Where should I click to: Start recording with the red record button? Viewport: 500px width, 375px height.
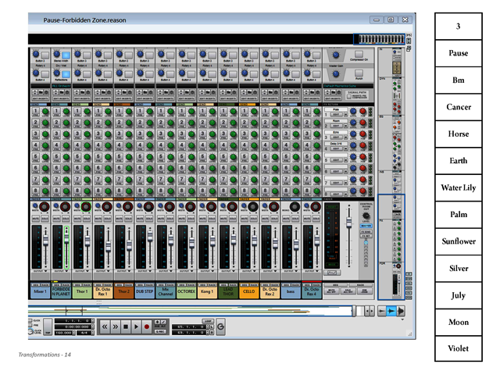pyautogui.click(x=147, y=327)
